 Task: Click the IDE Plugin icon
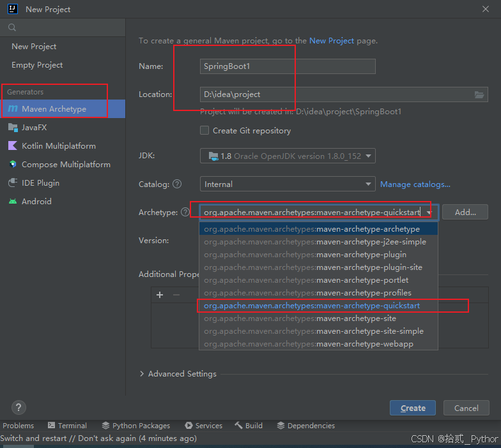point(13,183)
